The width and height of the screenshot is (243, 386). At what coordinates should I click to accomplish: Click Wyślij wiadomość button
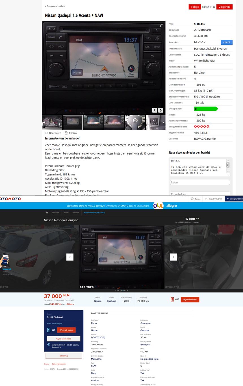click(x=64, y=339)
